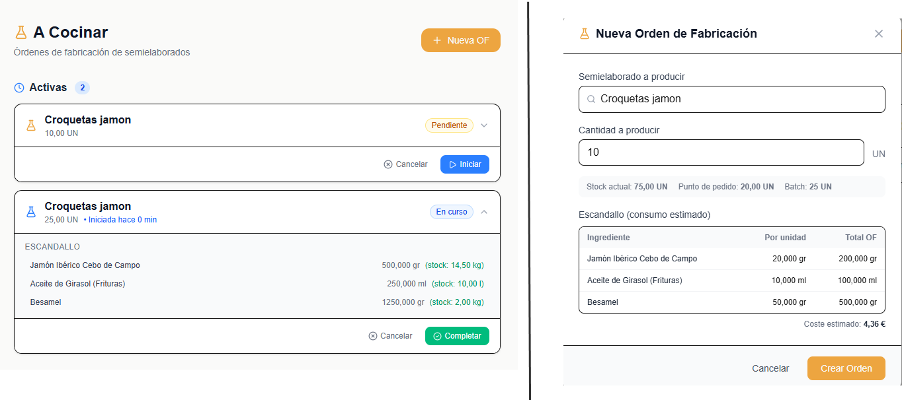Click the Activas count badge showing 2

(82, 88)
